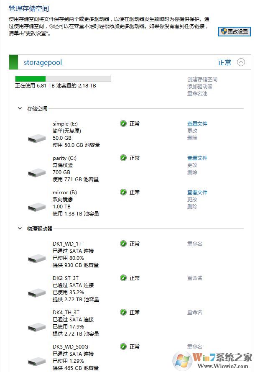Screen dimensions: 255x372
Task: Collapse the 物理驱动器 section
Action: pyautogui.click(x=19, y=228)
